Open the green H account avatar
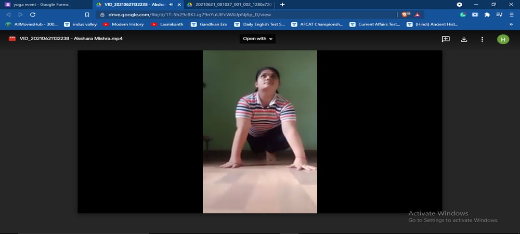520x234 pixels. pyautogui.click(x=503, y=39)
